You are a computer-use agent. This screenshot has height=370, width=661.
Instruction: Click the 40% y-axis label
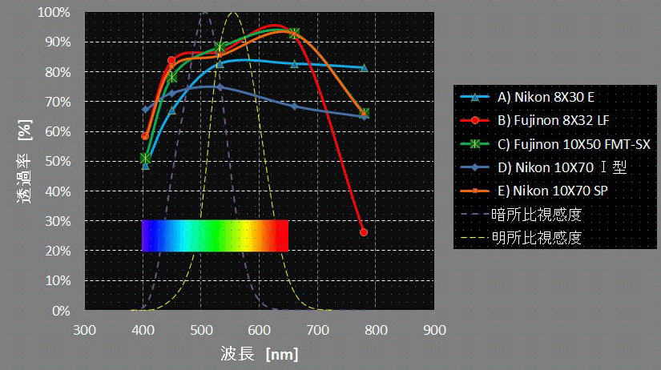(x=58, y=191)
